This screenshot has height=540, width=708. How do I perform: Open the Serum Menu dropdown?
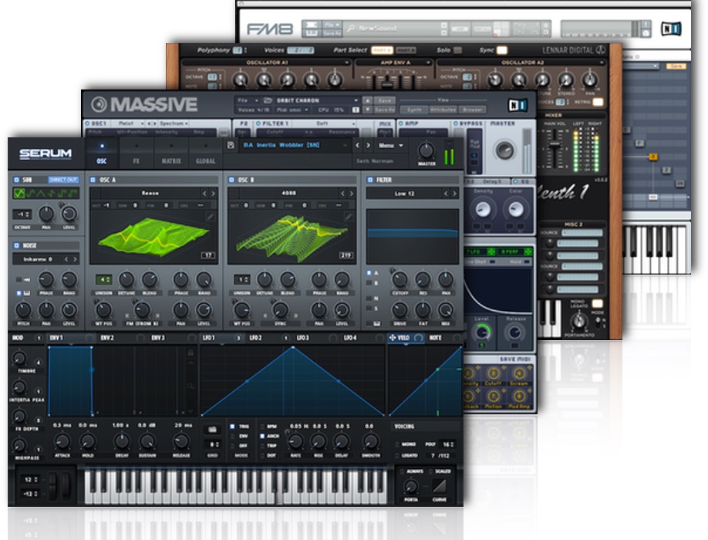click(389, 145)
